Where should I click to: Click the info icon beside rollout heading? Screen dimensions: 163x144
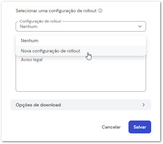tap(100, 11)
